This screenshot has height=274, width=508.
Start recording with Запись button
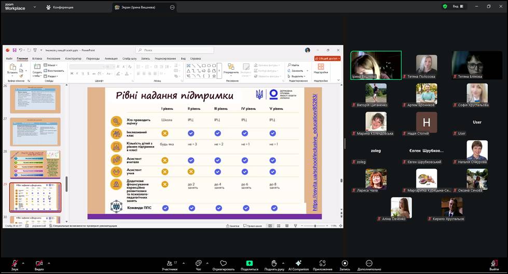345,264
